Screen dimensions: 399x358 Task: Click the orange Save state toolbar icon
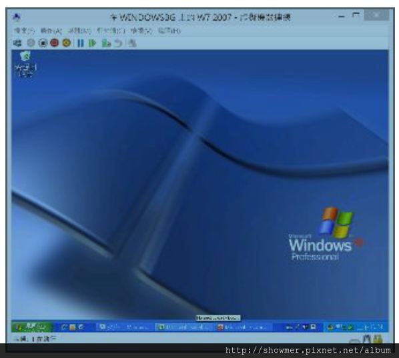click(x=67, y=43)
